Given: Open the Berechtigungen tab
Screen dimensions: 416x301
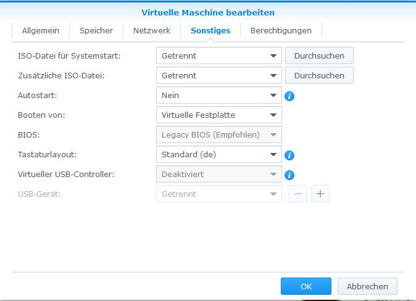Looking at the screenshot, I should coord(281,30).
